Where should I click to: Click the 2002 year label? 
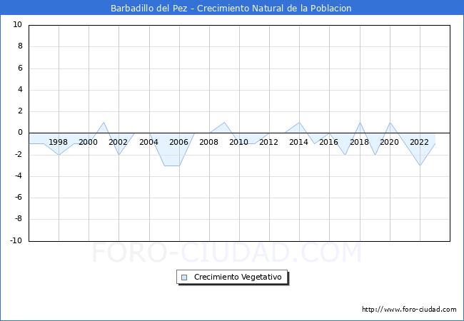[118, 142]
